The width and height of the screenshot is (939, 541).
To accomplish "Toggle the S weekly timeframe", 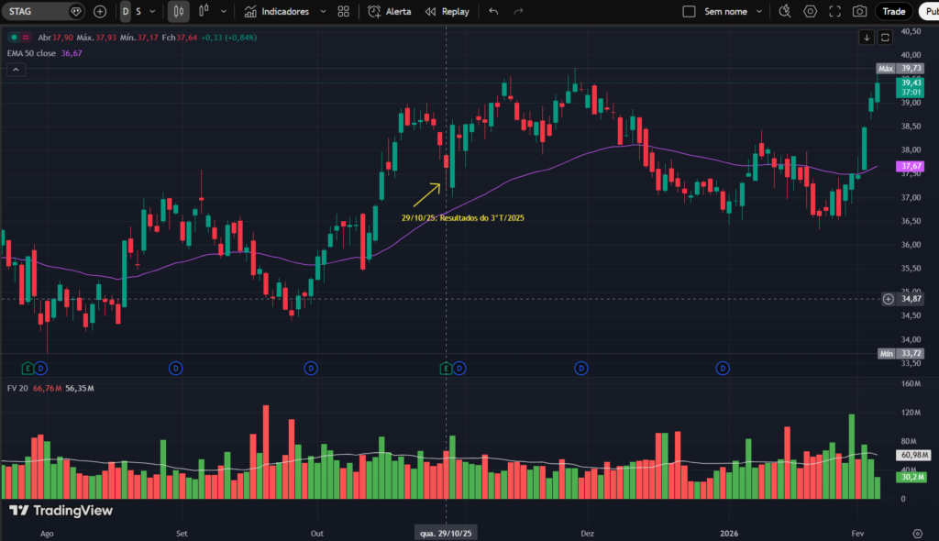I will [137, 11].
